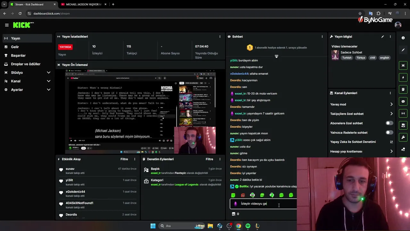Click the chat message input field

[264, 204]
